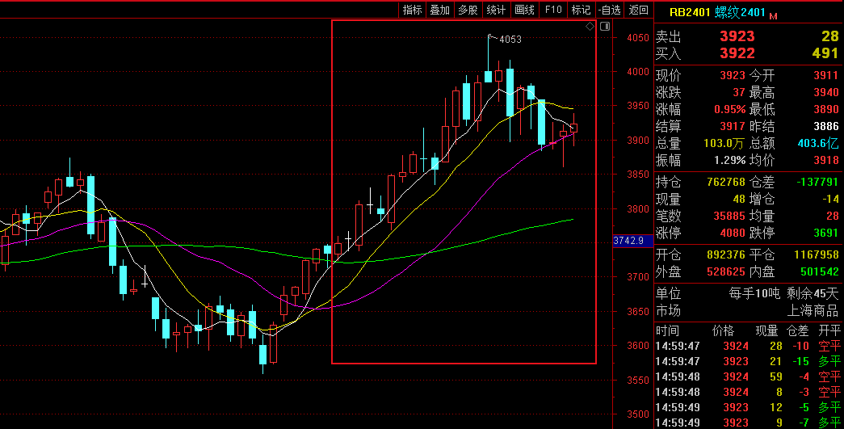844x429 pixels.
Task: Click the 螺纹2401 contract name
Action: 740,12
